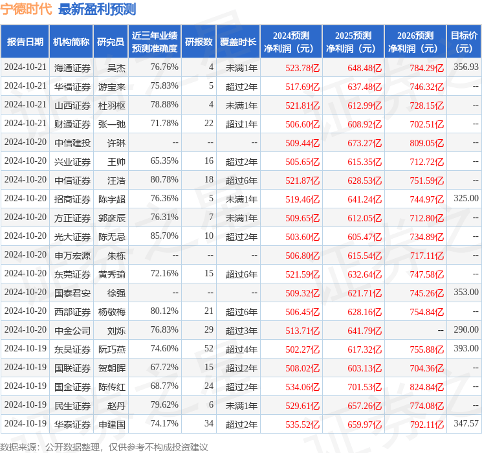Screen dimensions: 482x453
Task: Click the 最新盈利预测 heading
Action: 97,9
